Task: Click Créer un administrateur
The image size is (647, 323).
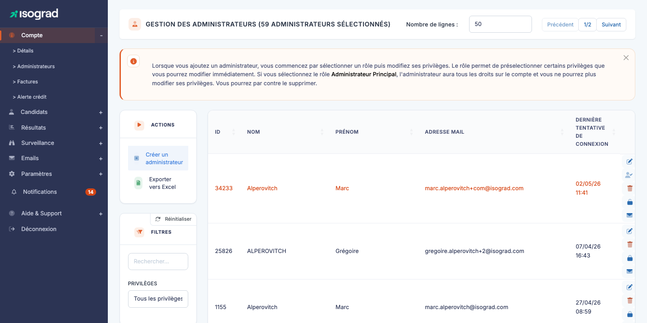Action: [158, 158]
